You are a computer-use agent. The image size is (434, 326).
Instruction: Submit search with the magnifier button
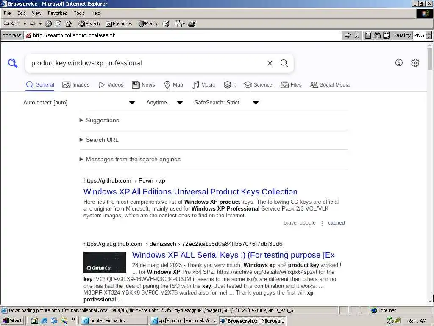click(284, 63)
